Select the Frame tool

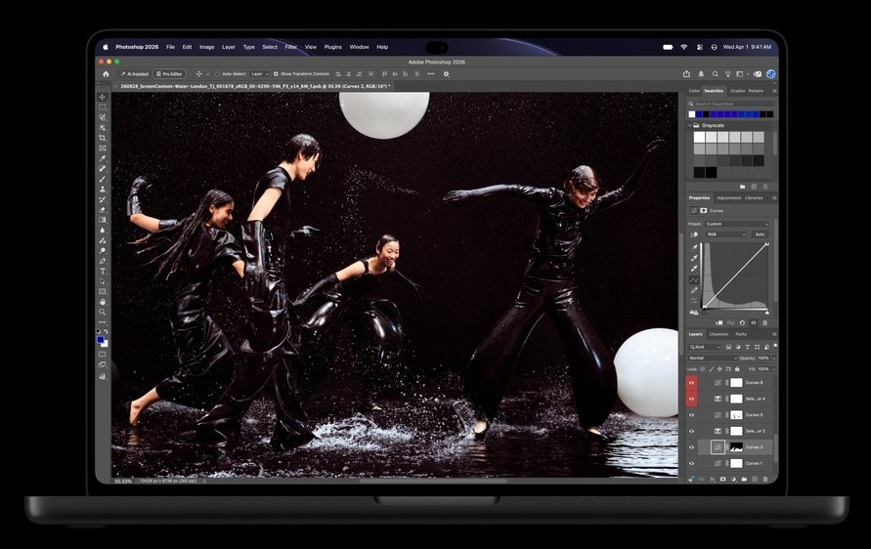tap(103, 148)
